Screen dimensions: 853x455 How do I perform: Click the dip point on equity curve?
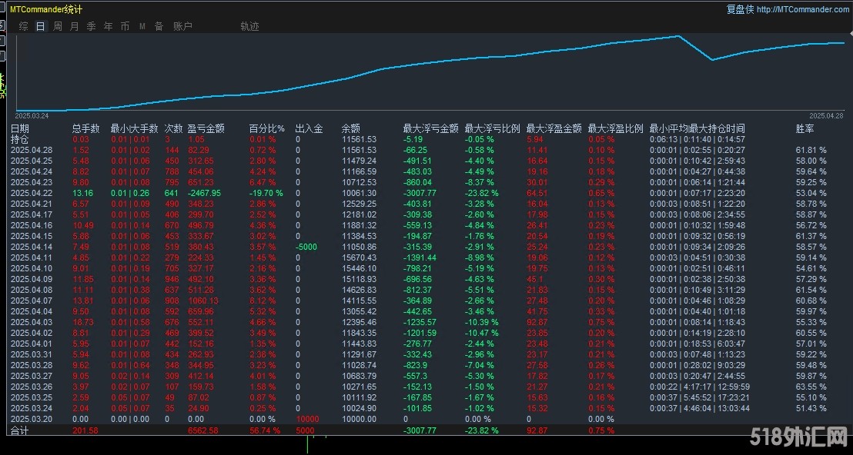point(712,59)
